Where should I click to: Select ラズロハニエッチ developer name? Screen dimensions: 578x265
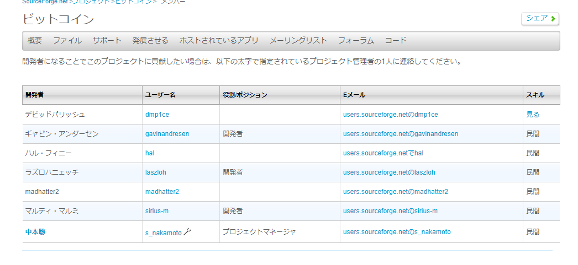tap(51, 172)
